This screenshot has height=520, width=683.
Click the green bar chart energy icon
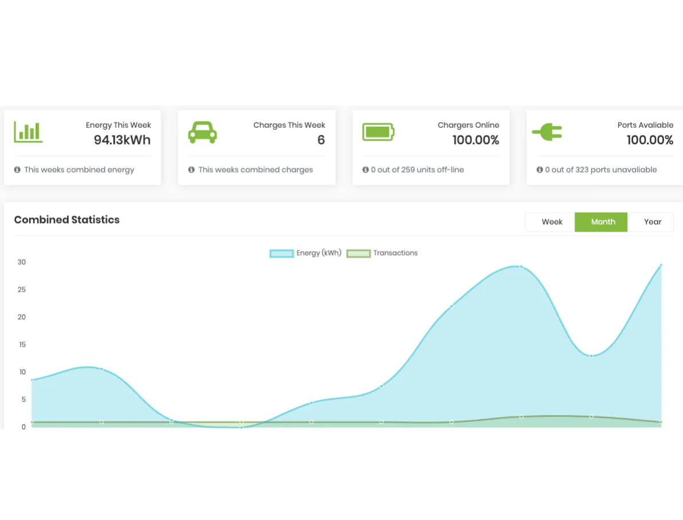(28, 132)
